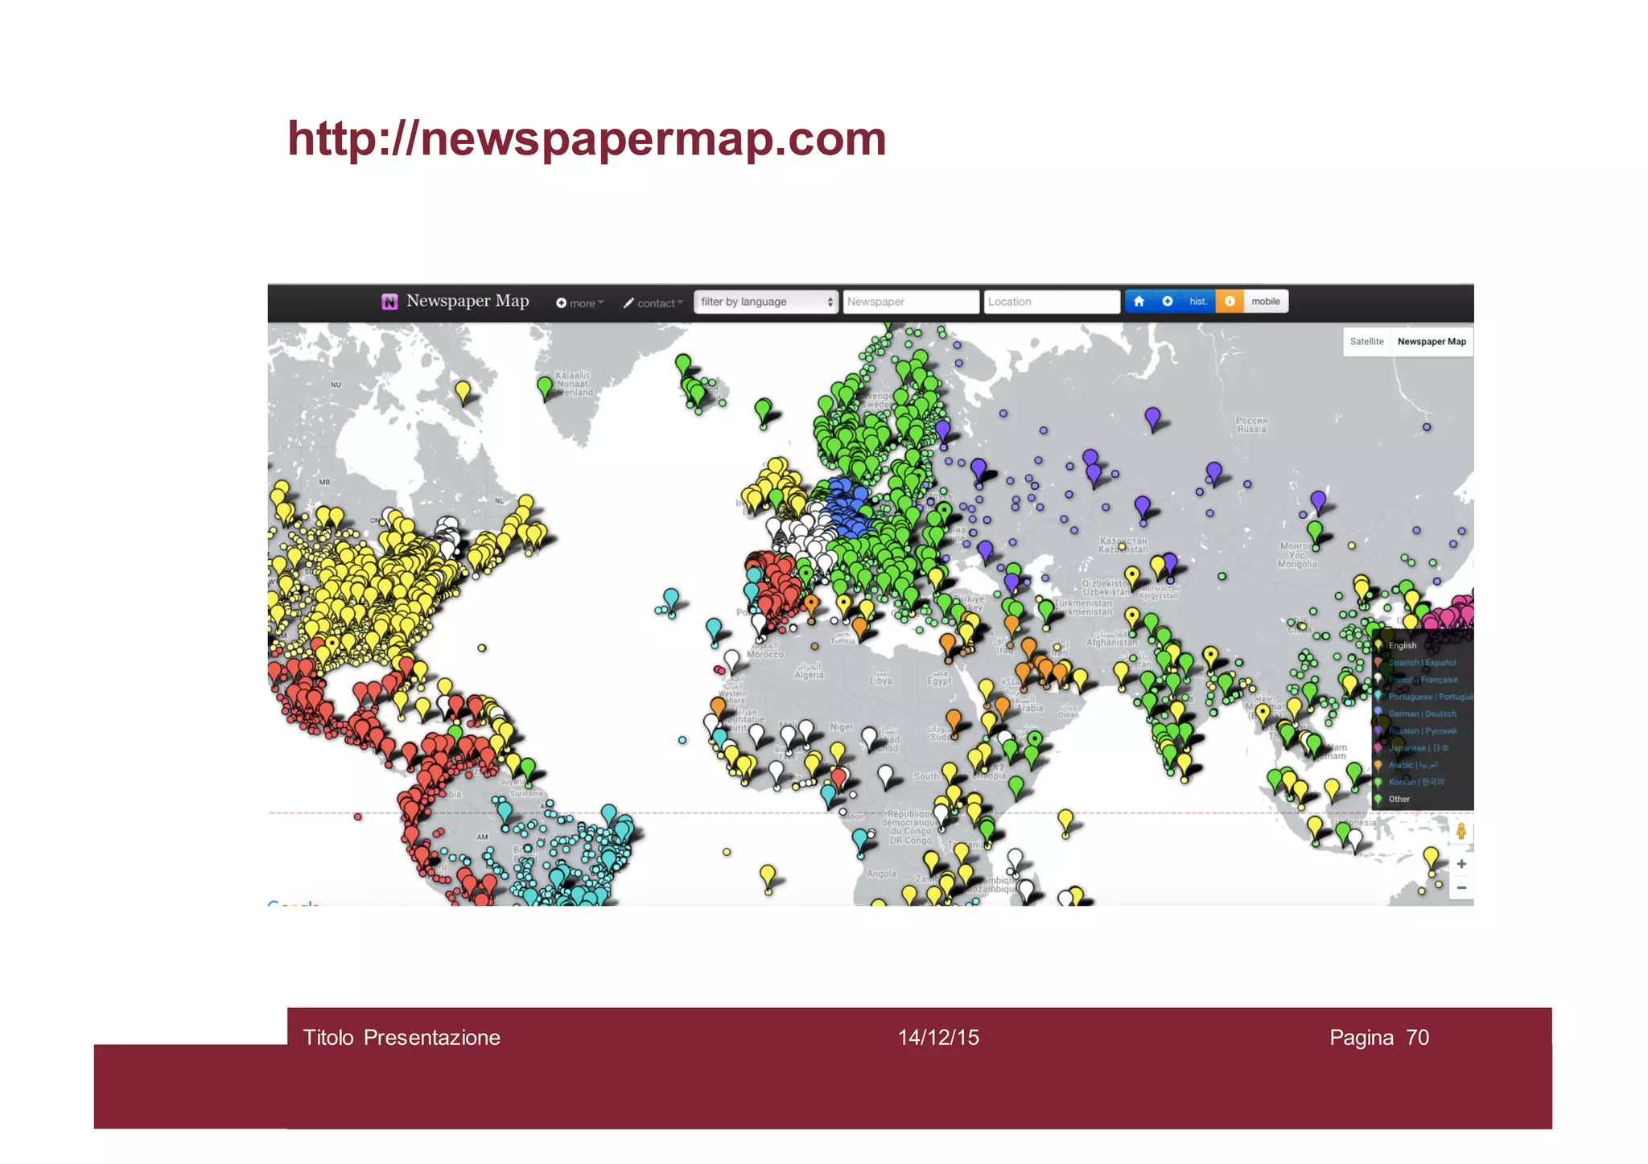
Task: Click the 'Titolo Presentazione' footer text
Action: point(402,1038)
